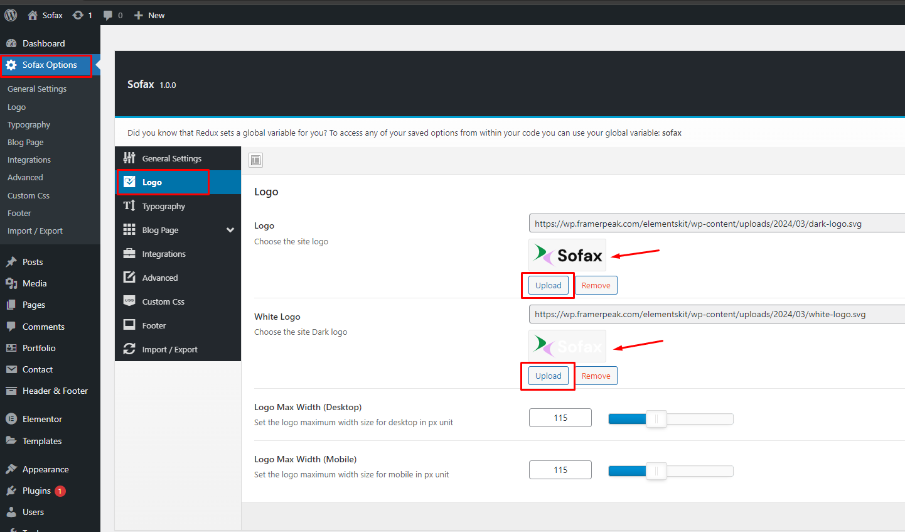Open Typography tab in options panel
905x532 pixels.
pyautogui.click(x=178, y=206)
